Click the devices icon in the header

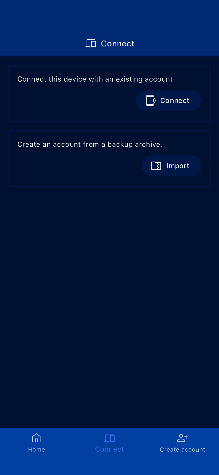(x=91, y=44)
